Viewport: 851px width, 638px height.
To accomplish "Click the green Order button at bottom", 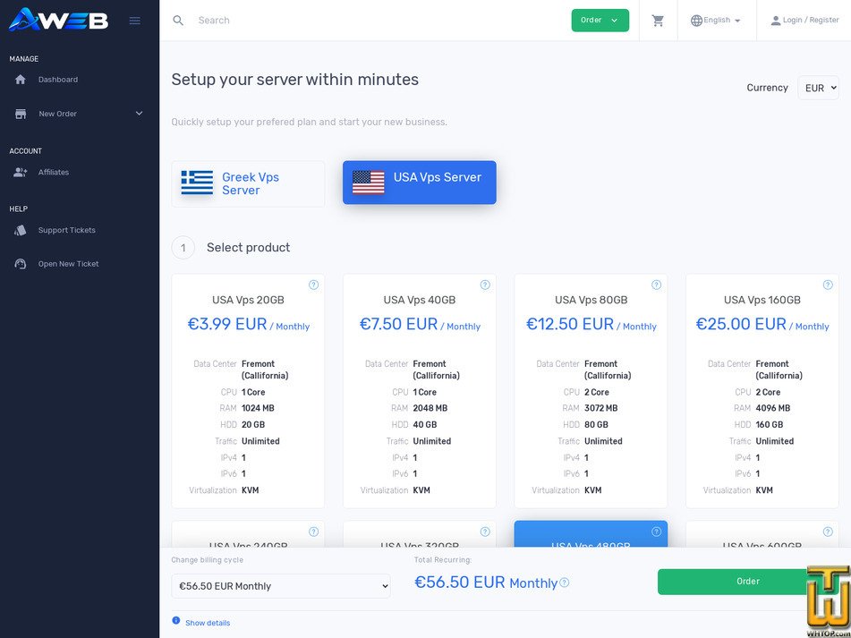I will (747, 582).
